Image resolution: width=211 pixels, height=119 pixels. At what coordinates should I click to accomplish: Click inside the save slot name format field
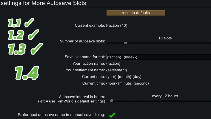[x=158, y=57]
